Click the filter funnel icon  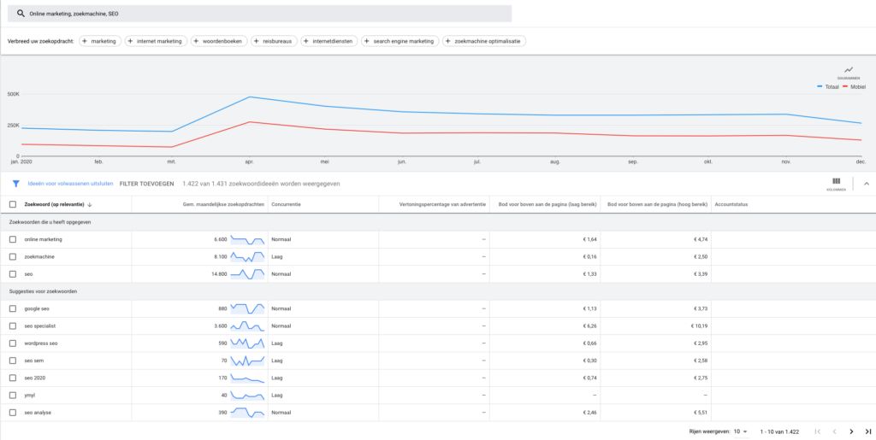[x=15, y=183]
